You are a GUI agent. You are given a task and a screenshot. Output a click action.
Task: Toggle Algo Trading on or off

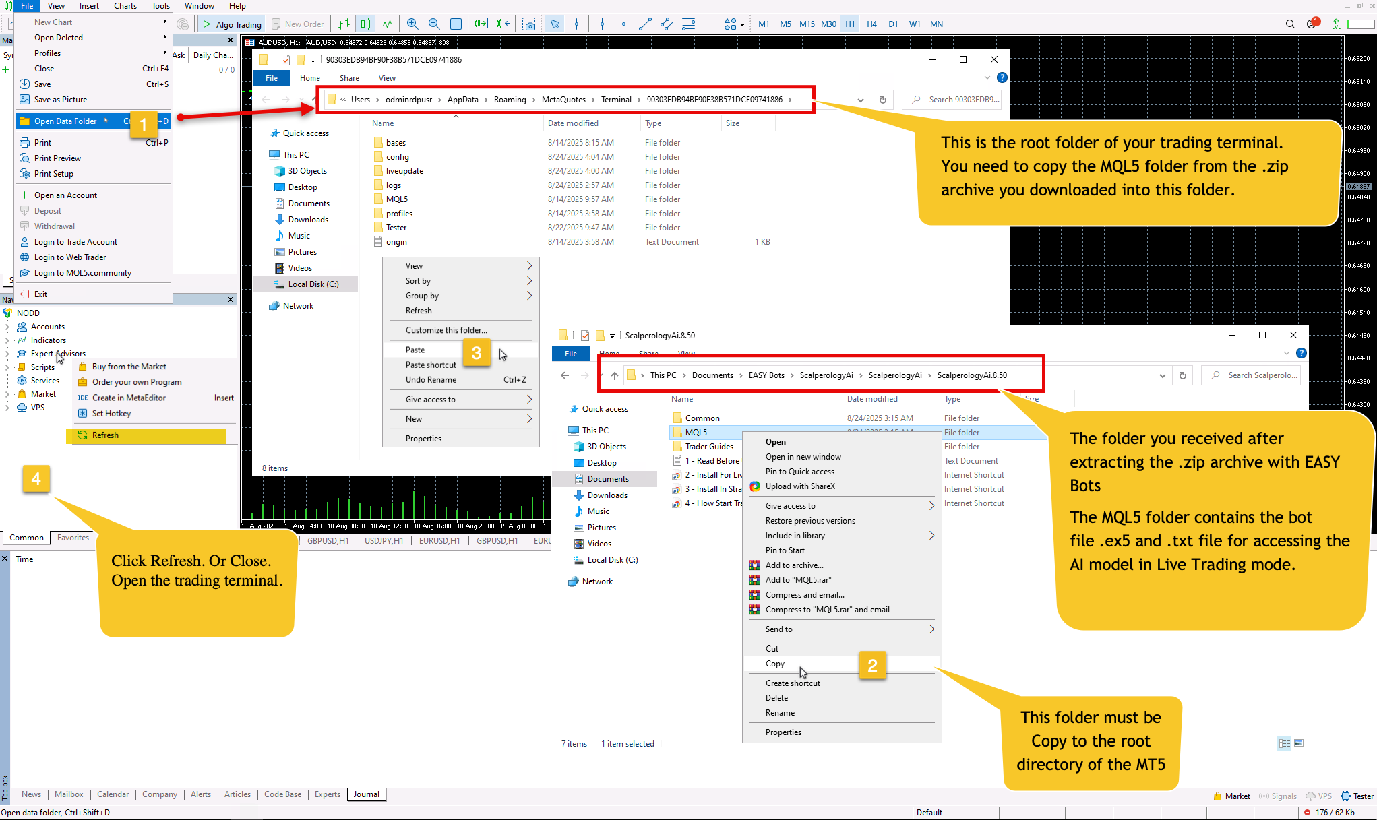232,24
